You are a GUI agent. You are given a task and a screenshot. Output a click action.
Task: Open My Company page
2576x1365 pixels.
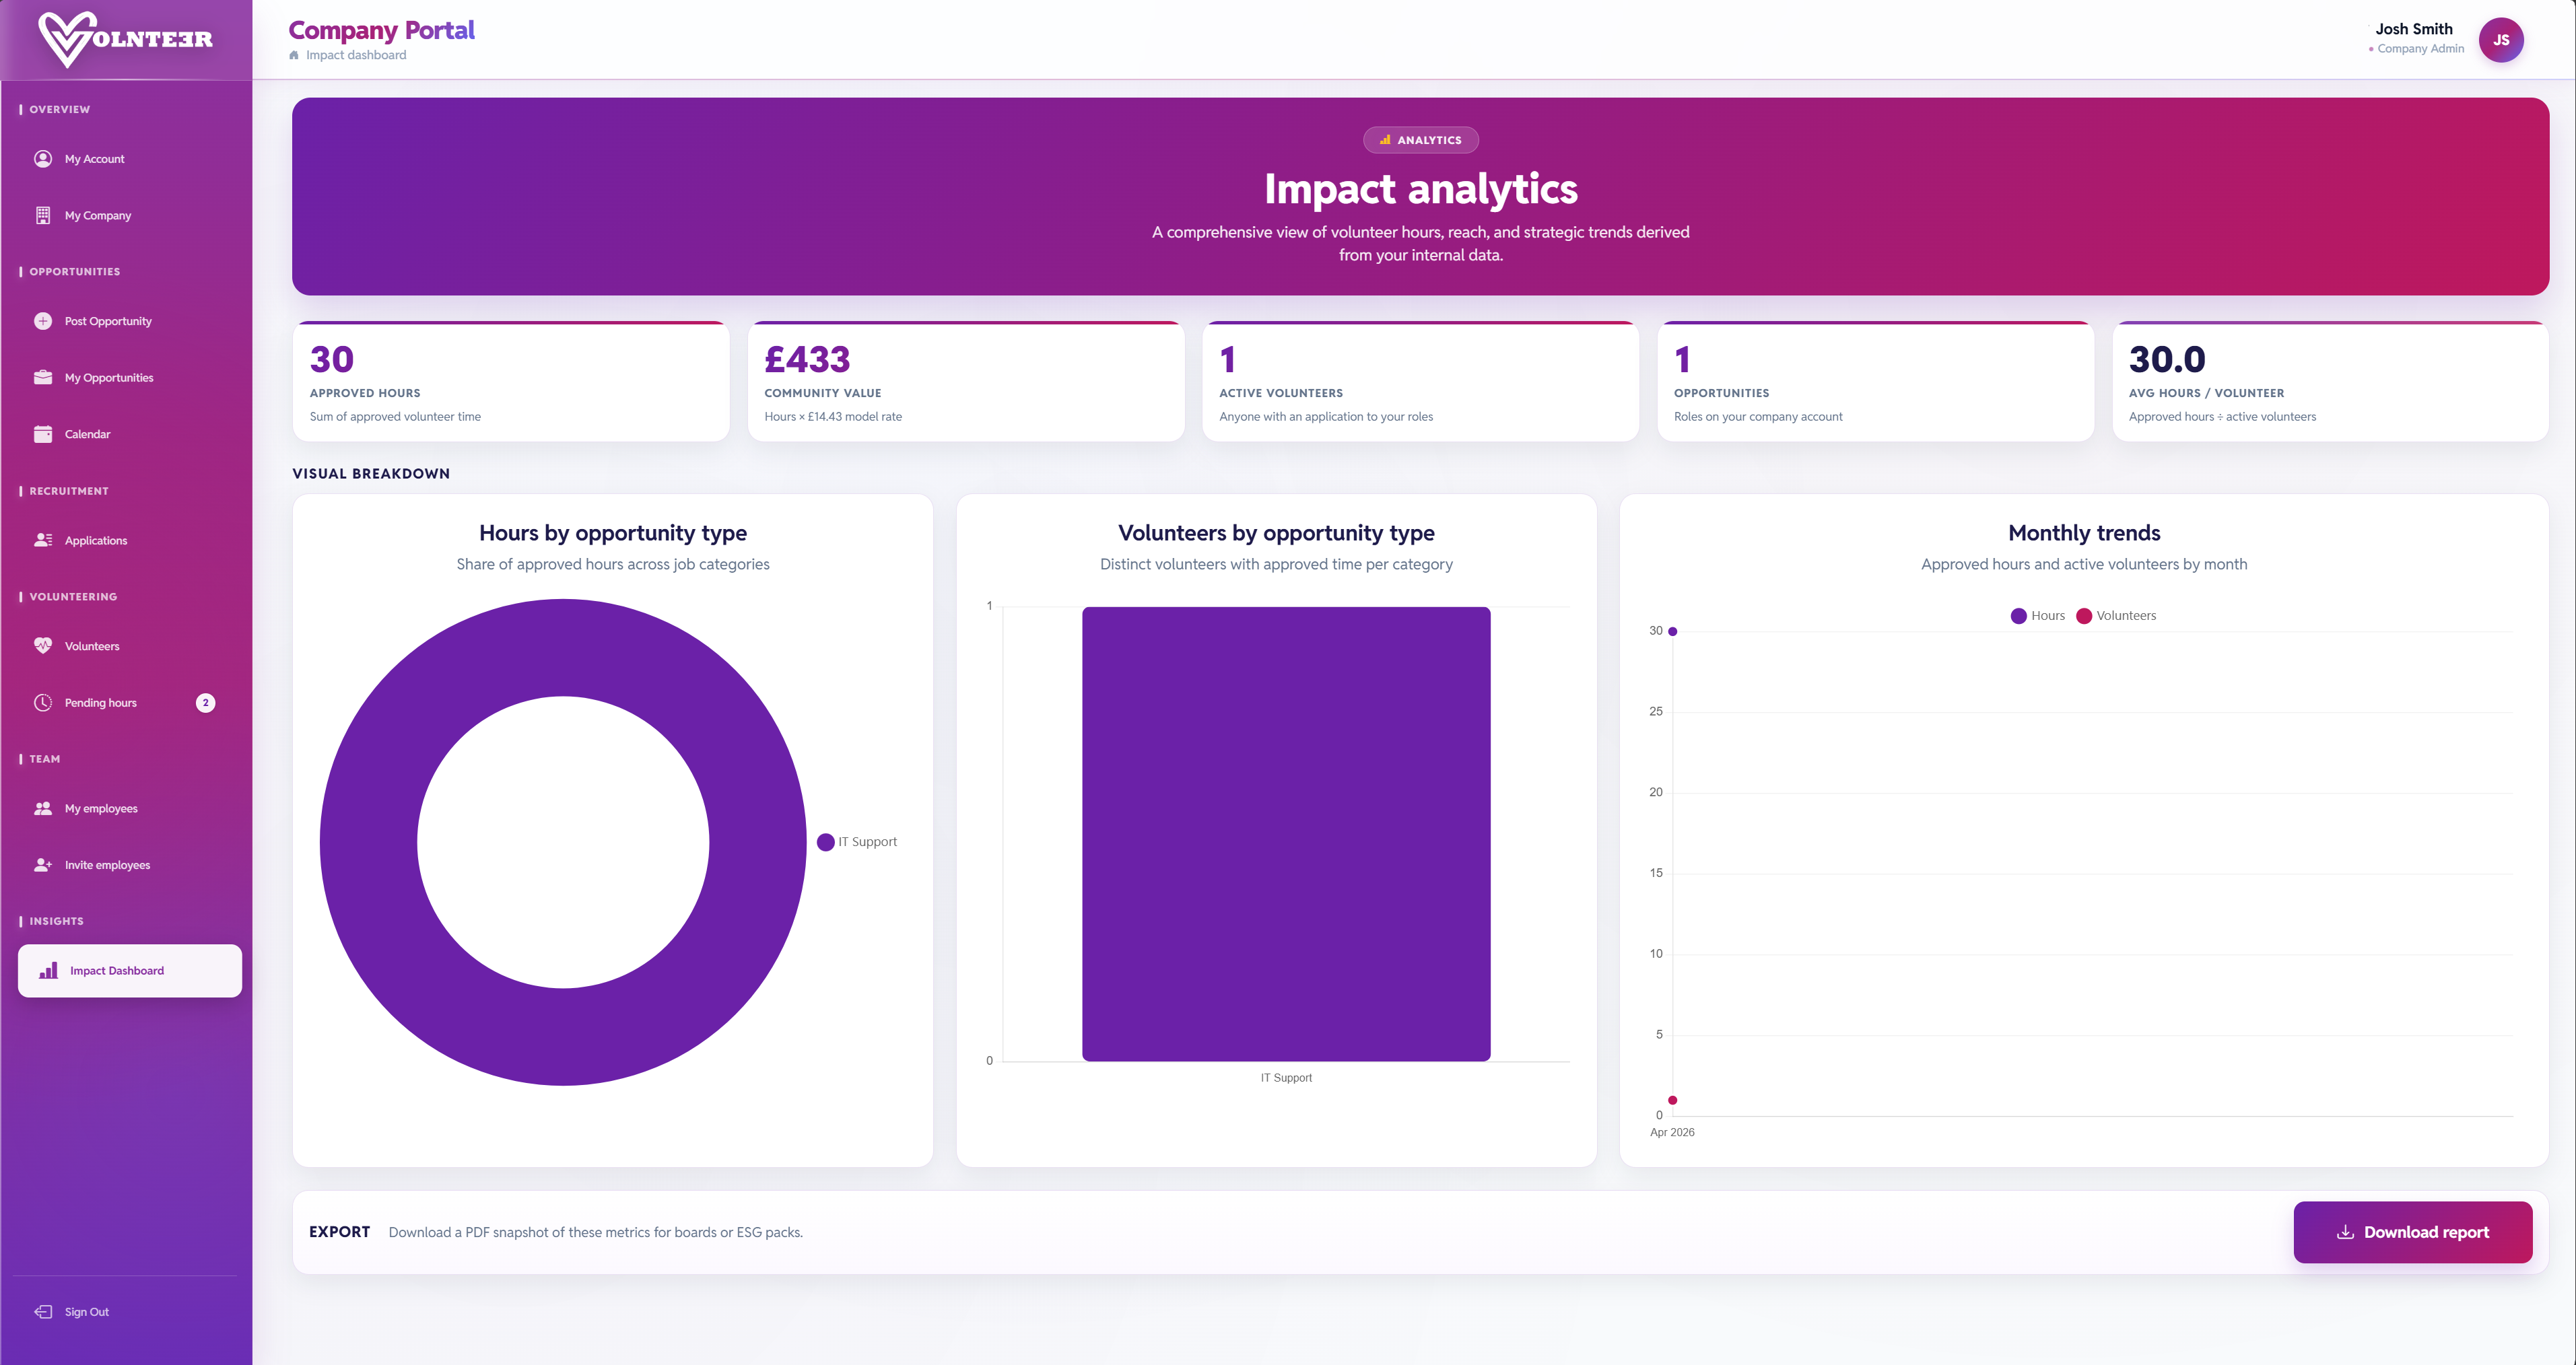click(x=130, y=215)
